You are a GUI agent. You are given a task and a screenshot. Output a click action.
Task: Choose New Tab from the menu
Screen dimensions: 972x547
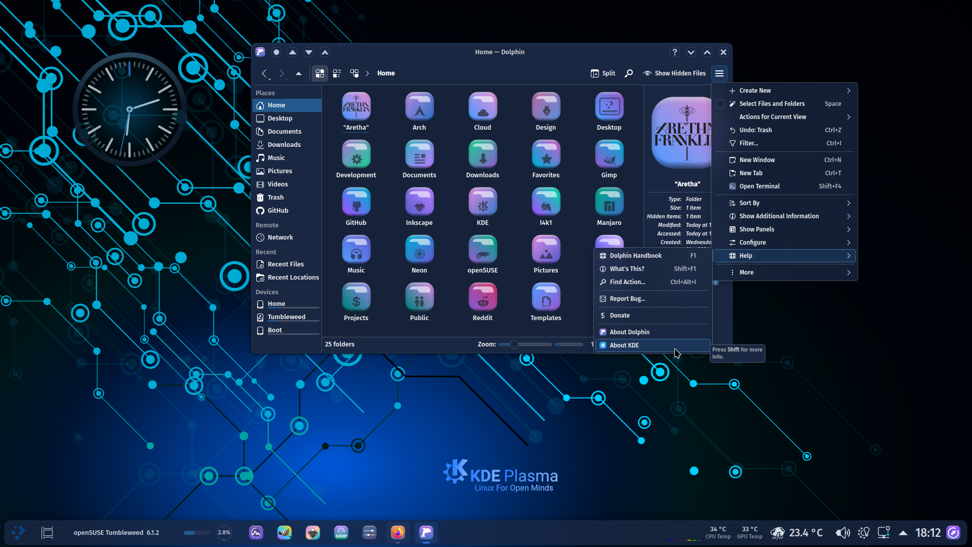[785, 173]
